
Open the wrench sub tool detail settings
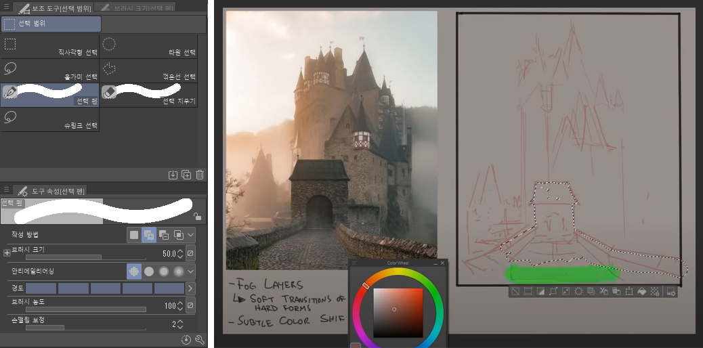tap(199, 339)
